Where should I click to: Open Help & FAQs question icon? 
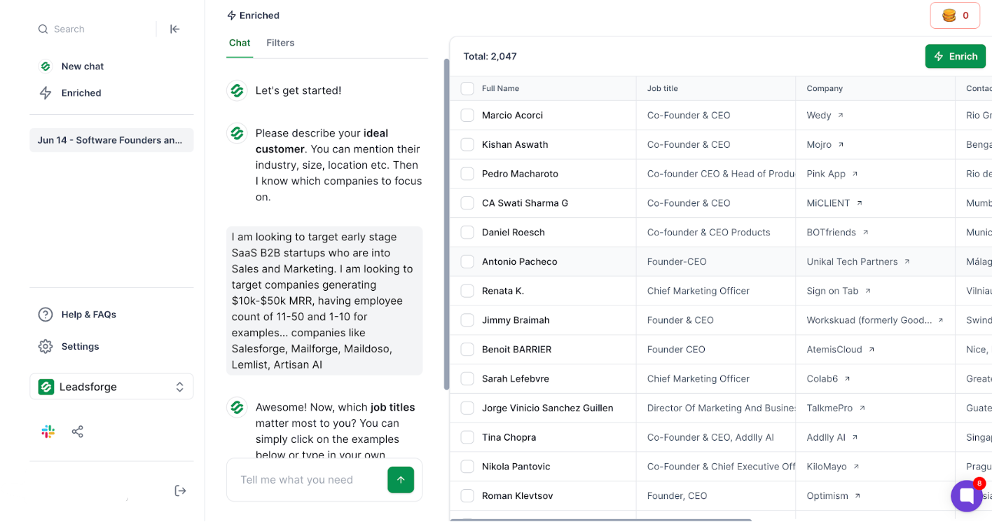[46, 315]
